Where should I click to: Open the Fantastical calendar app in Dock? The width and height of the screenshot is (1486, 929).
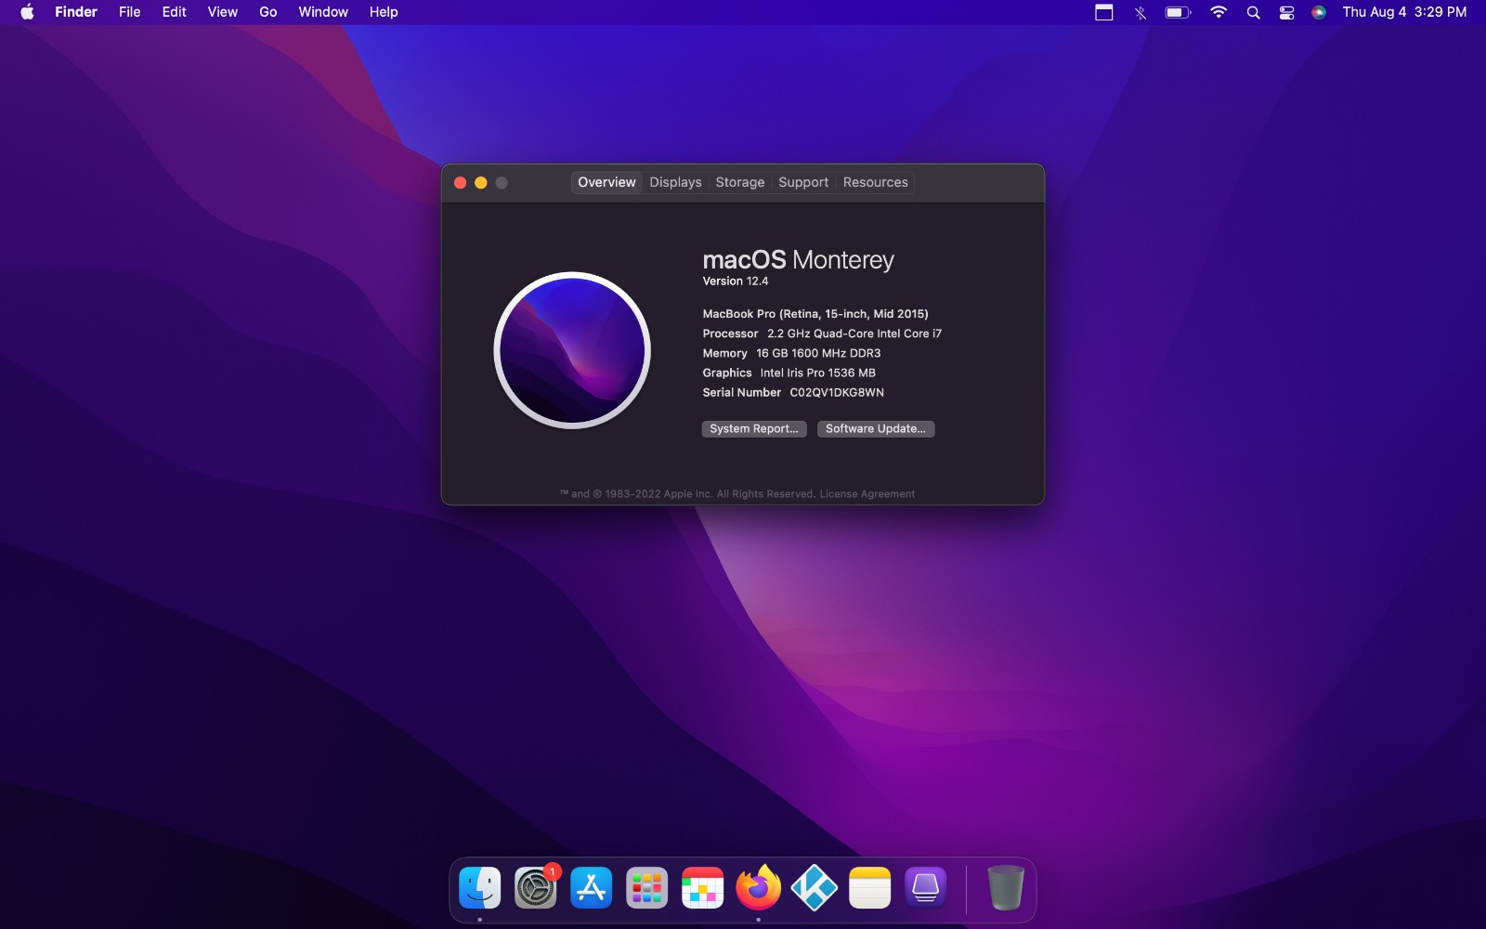click(703, 888)
